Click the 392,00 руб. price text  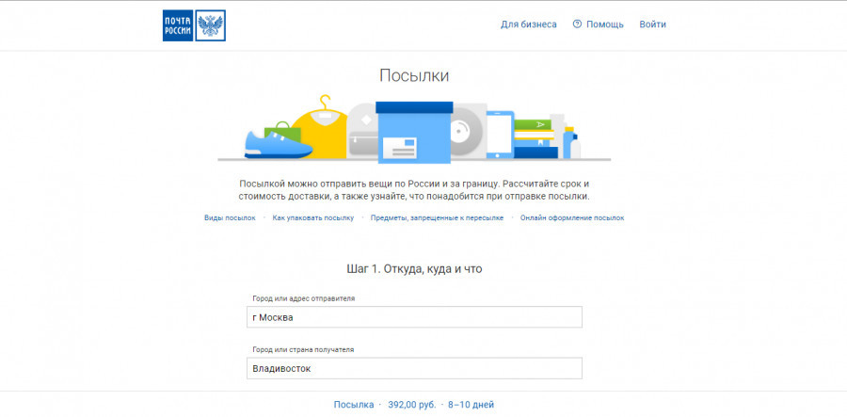click(411, 405)
